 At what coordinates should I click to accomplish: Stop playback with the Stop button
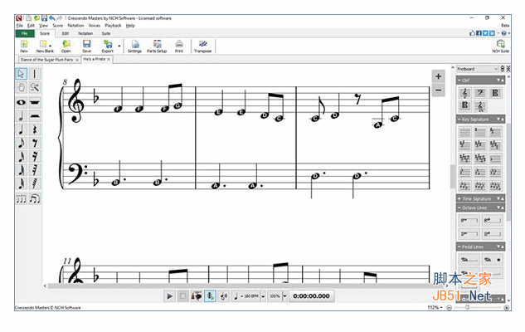click(182, 296)
